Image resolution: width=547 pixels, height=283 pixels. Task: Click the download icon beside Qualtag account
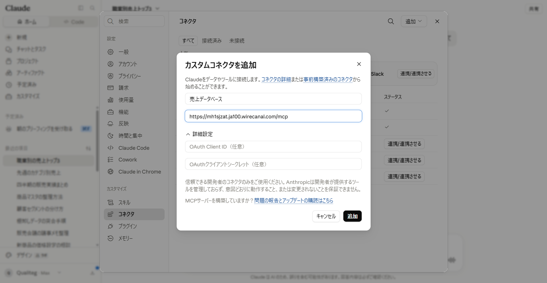(x=93, y=273)
